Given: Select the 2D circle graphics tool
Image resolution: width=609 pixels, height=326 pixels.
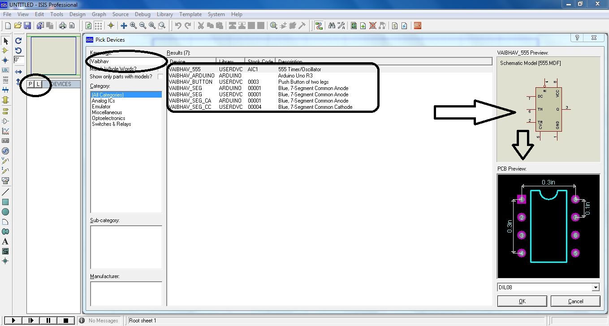Looking at the screenshot, I should (5, 212).
